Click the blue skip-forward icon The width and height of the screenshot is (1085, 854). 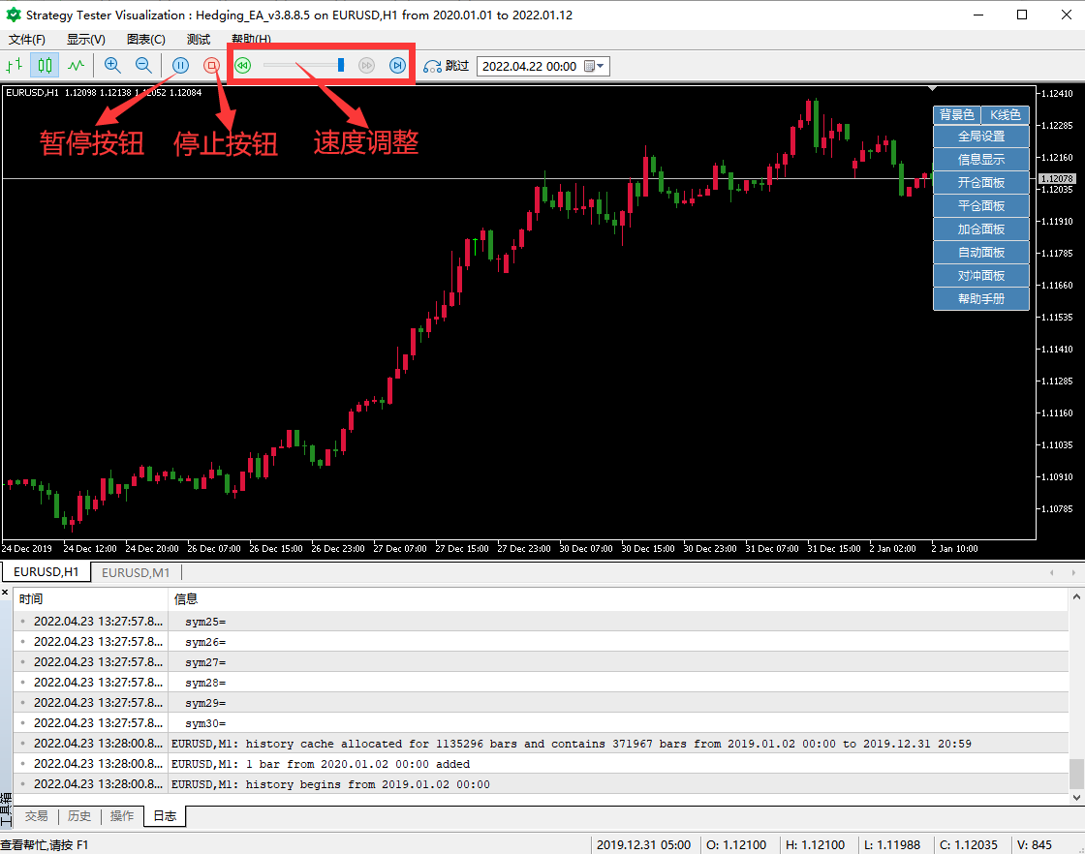click(x=397, y=66)
